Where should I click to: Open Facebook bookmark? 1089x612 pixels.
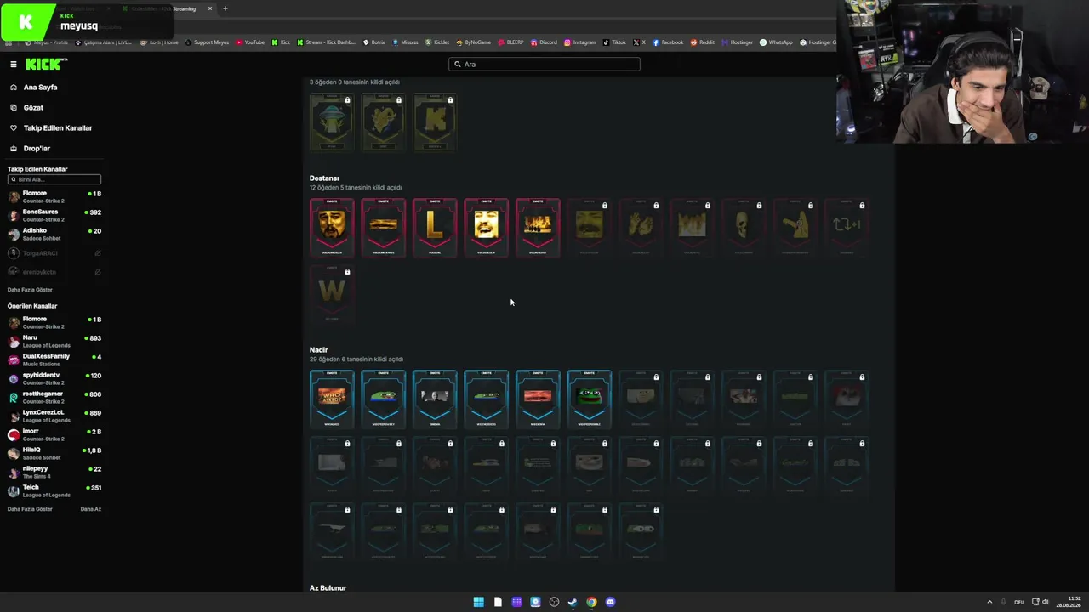[669, 42]
